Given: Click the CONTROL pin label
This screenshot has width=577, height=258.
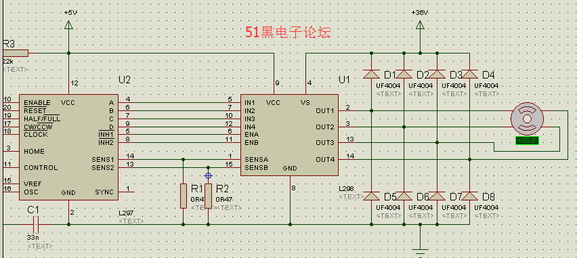Looking at the screenshot, I should coord(41,167).
